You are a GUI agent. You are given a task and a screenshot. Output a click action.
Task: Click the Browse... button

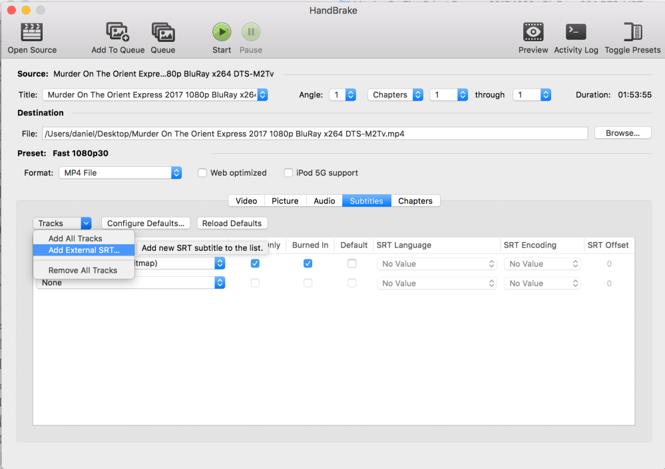coord(622,133)
